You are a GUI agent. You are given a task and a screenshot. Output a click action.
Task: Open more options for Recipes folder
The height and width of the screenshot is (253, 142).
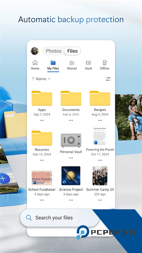click(x=100, y=120)
